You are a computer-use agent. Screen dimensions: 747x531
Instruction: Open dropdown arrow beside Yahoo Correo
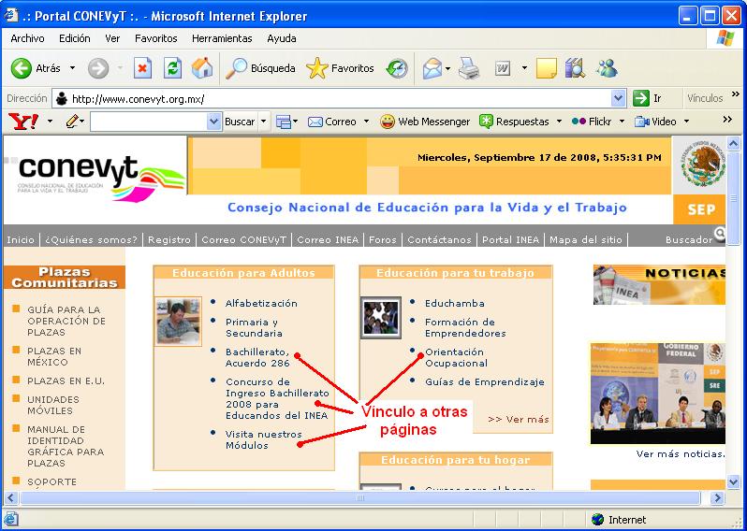click(x=366, y=122)
